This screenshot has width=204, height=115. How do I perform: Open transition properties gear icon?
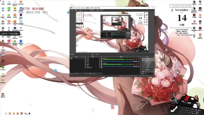click(153, 72)
